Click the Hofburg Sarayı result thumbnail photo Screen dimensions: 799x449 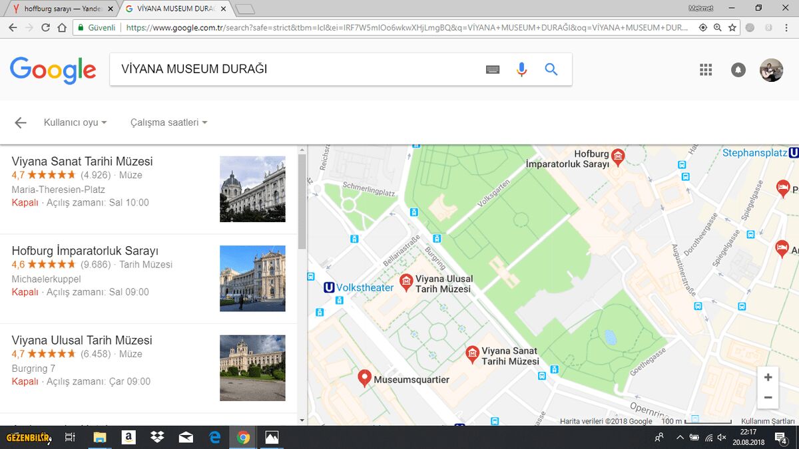[x=252, y=278]
